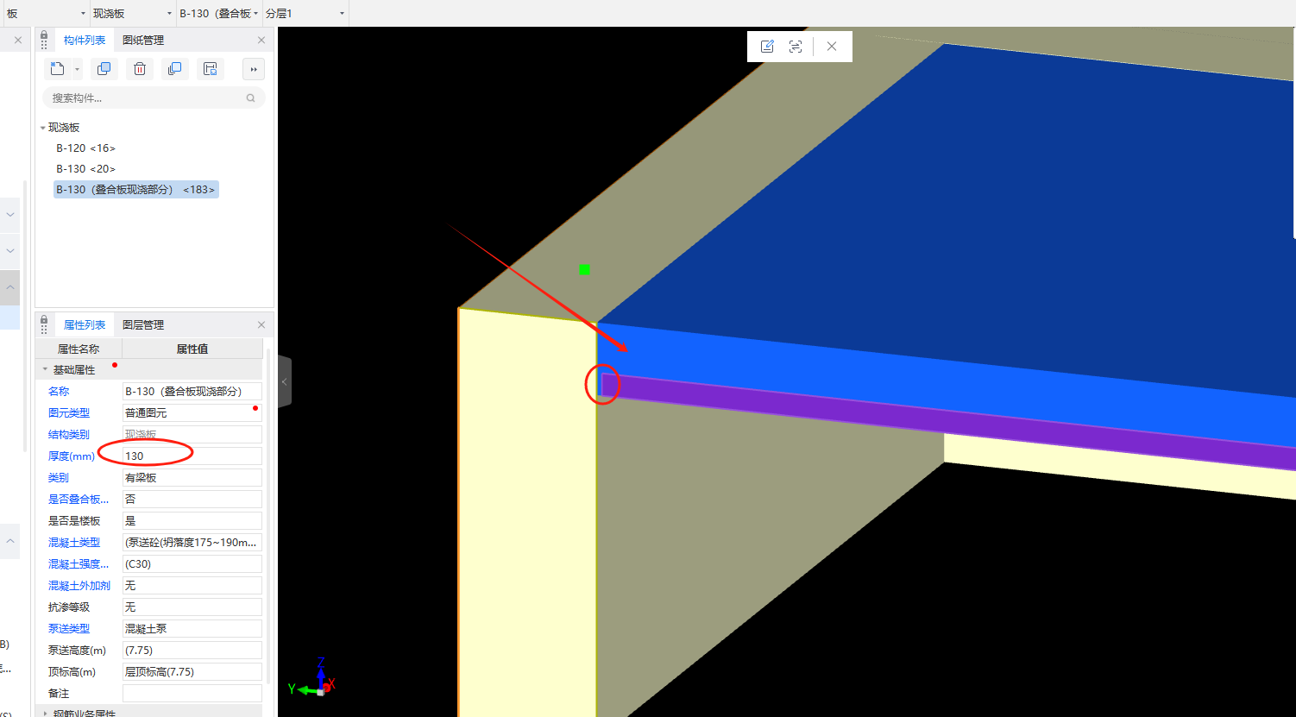Switch to the 图纸管理 tab
Viewport: 1296px width, 717px height.
coord(143,41)
